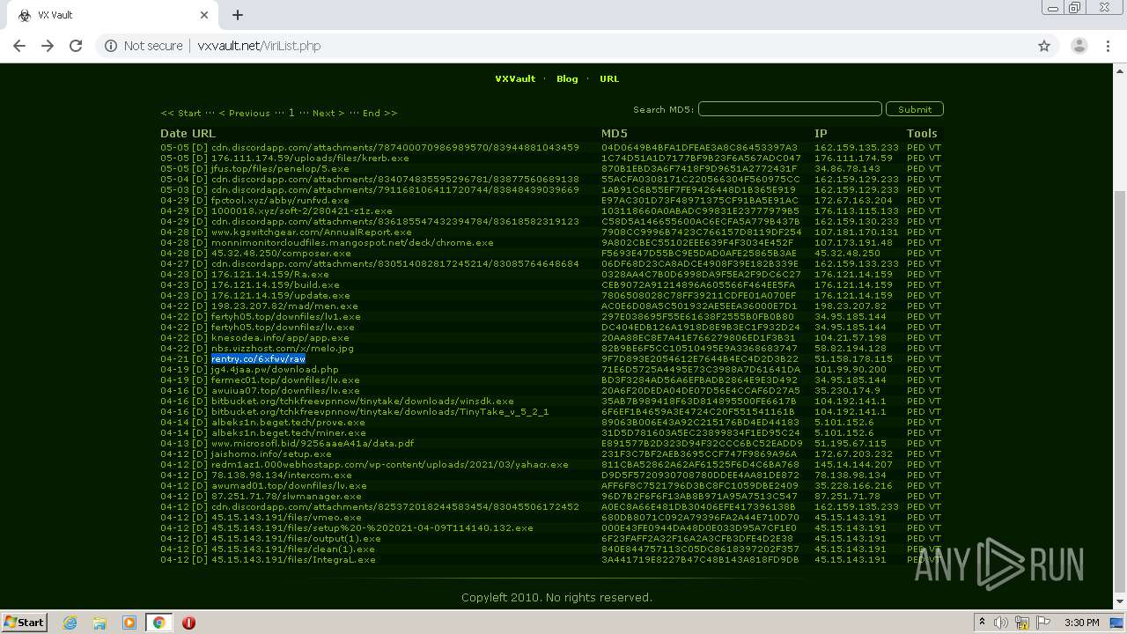Click the PED link in krerb.exe row
1127x634 pixels.
pos(916,158)
